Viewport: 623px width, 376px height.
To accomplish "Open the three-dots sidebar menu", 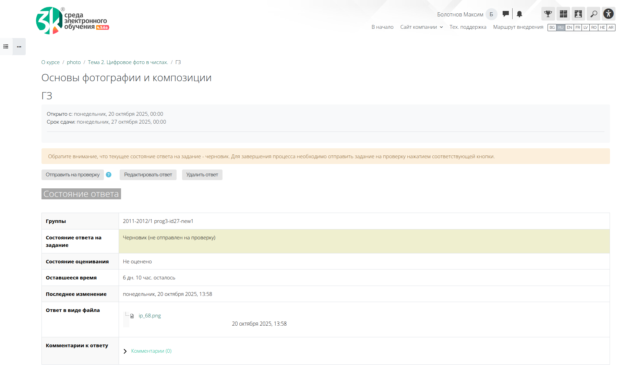I will 19,47.
